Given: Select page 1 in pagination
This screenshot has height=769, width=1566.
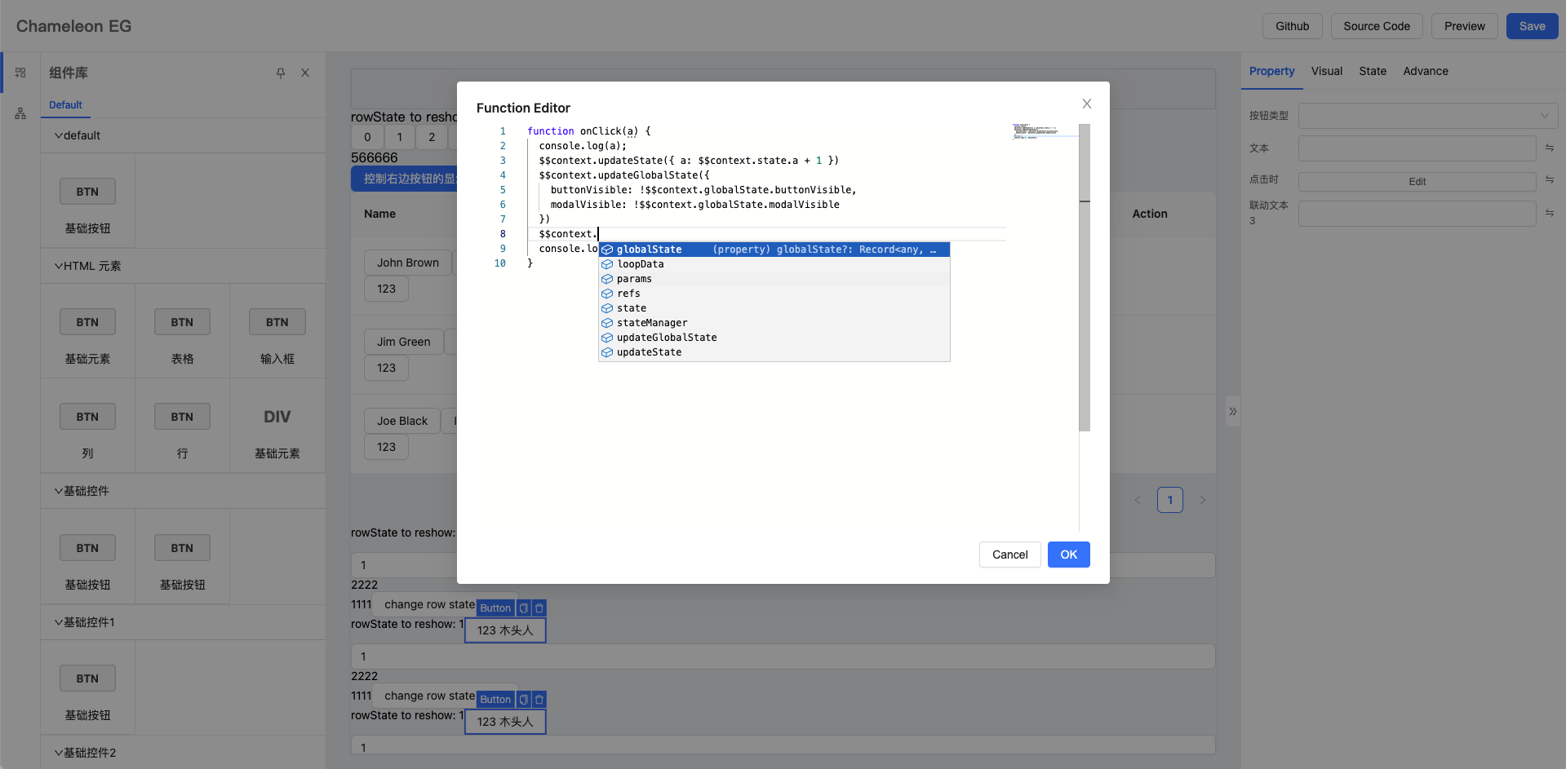Looking at the screenshot, I should 1170,500.
